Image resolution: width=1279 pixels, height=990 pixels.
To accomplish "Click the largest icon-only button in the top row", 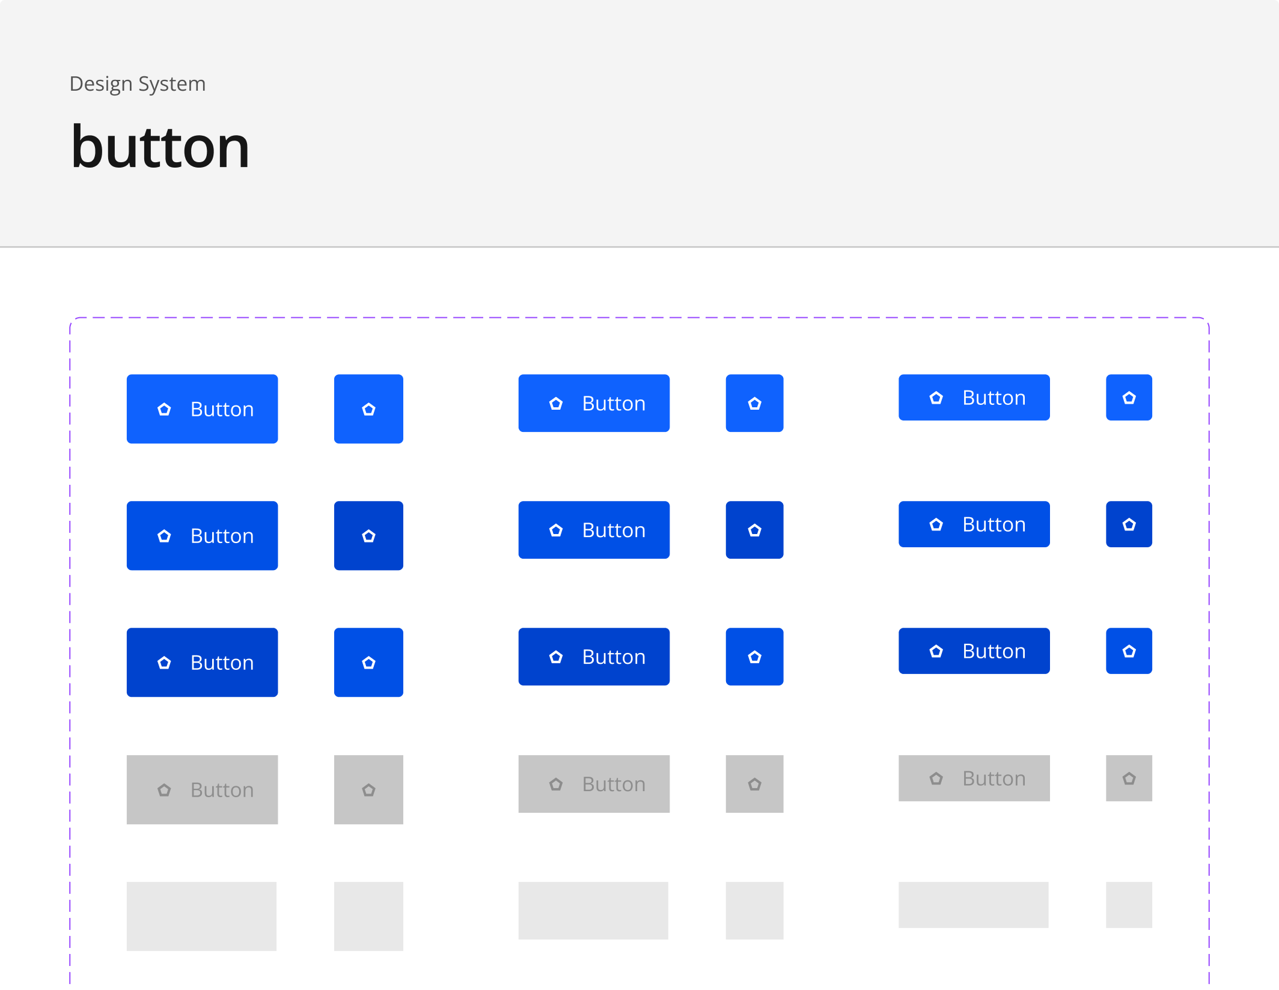I will tap(368, 409).
